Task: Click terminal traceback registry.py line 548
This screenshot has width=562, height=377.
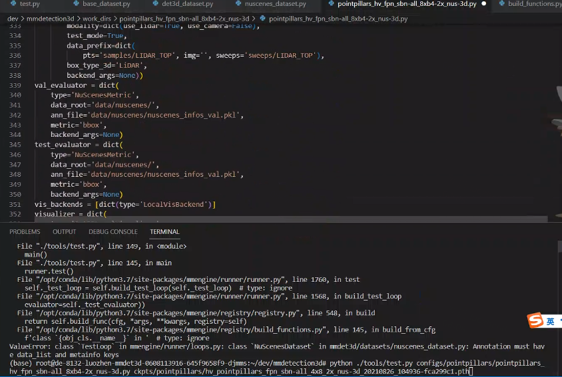Action: 196,313
